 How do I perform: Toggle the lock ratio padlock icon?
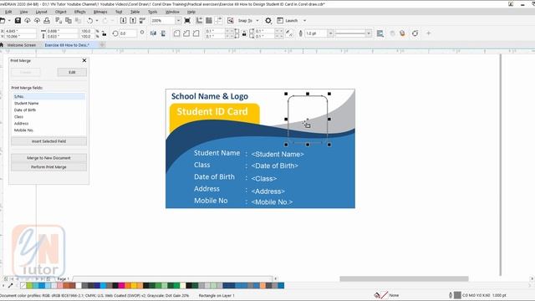point(104,33)
